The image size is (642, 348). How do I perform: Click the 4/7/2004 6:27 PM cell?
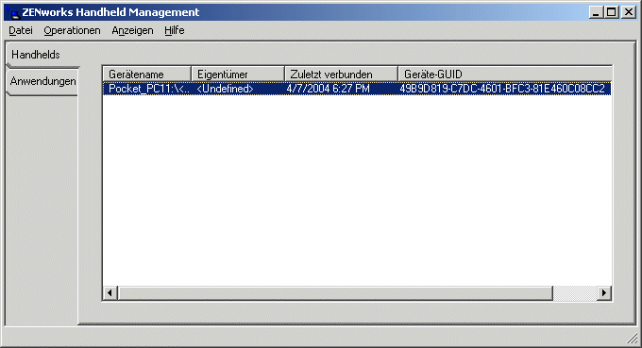tap(328, 89)
